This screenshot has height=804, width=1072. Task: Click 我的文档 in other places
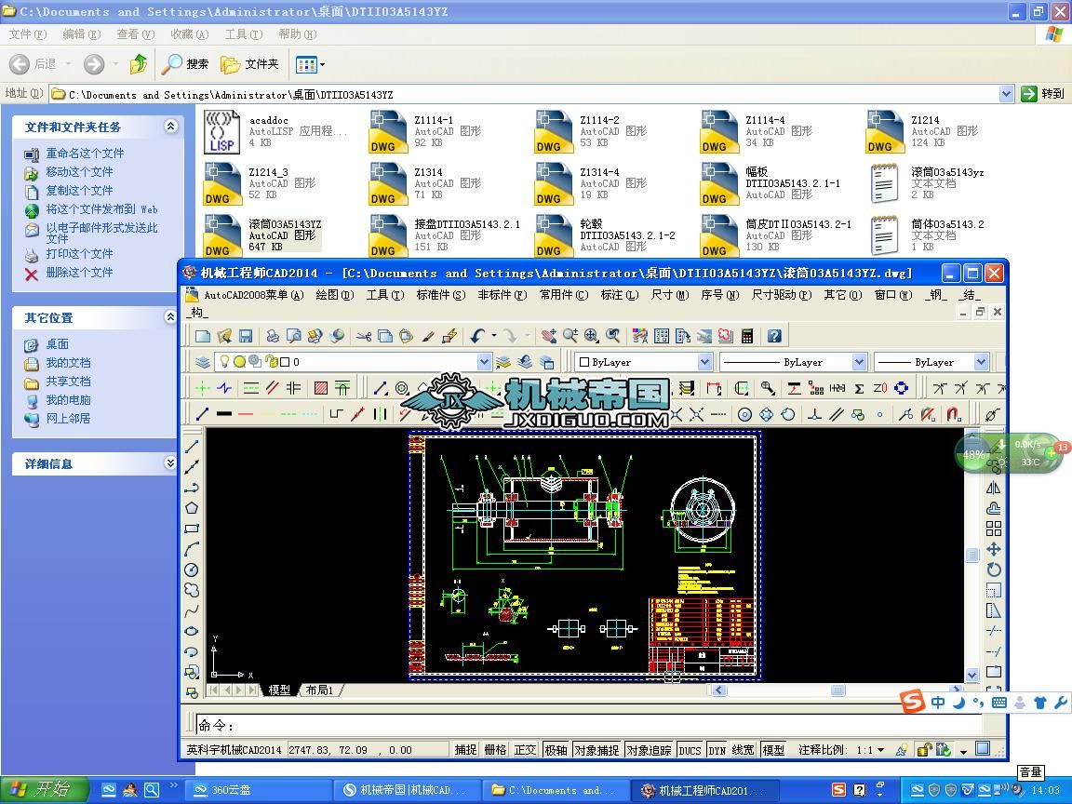coord(68,362)
